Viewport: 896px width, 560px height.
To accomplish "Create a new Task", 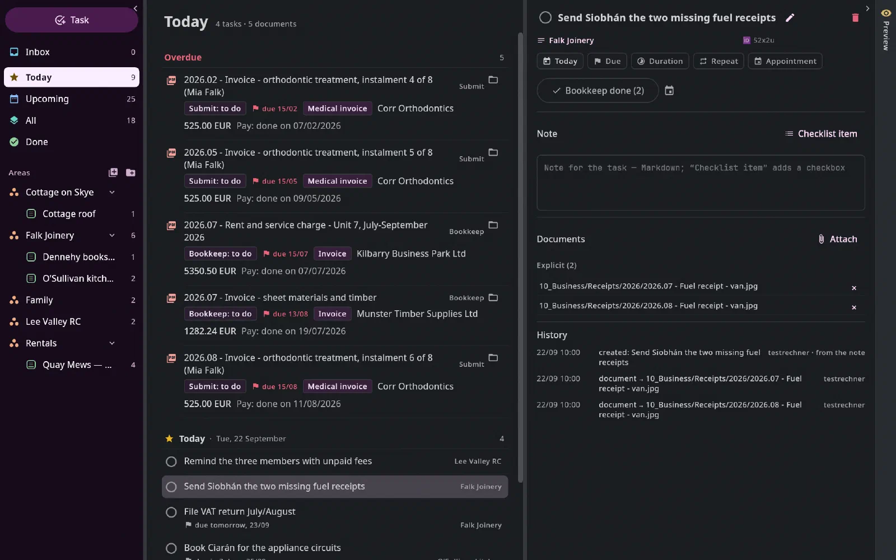I will tap(72, 20).
